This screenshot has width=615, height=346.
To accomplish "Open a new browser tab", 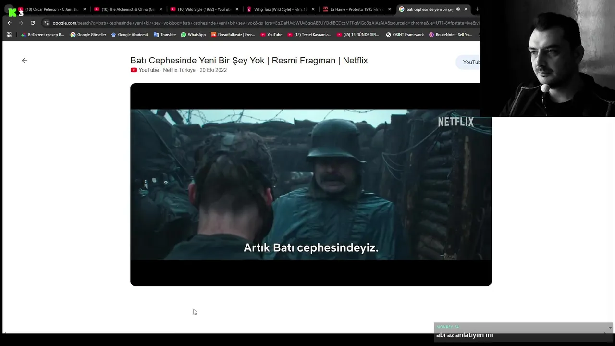I will [x=477, y=9].
